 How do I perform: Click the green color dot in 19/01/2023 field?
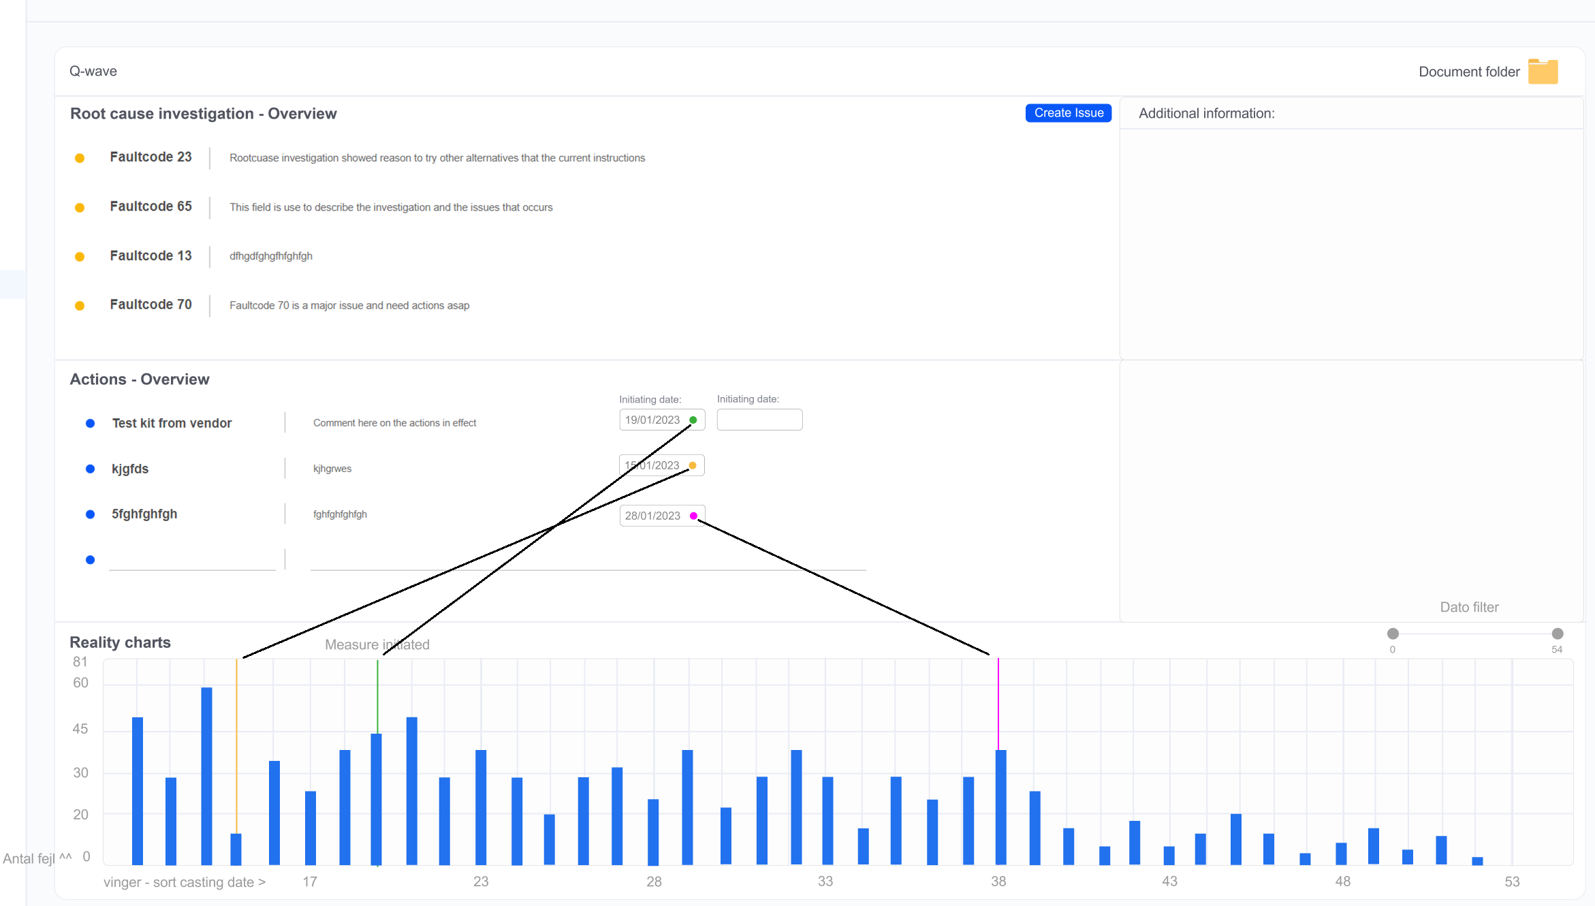[693, 420]
